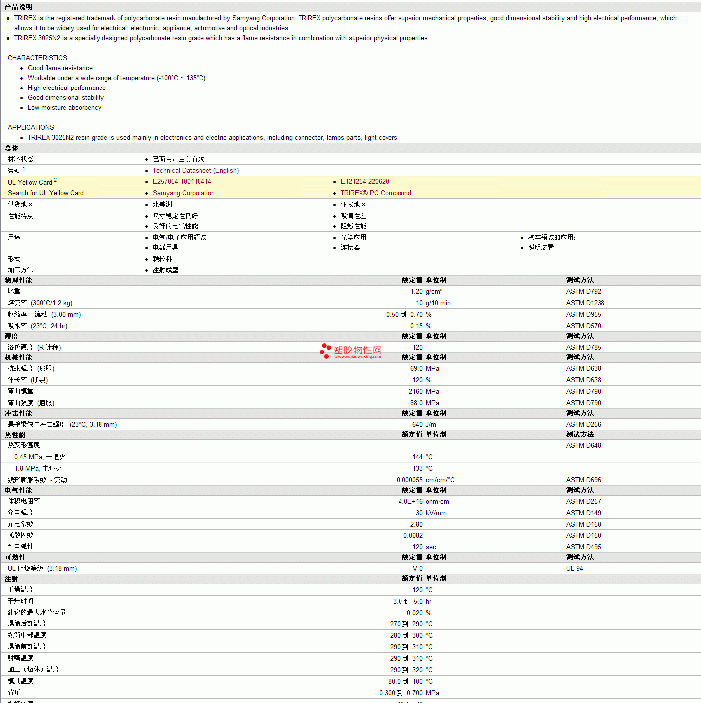This screenshot has width=701, height=703.
Task: Click the 物理性能 section header
Action: [18, 280]
